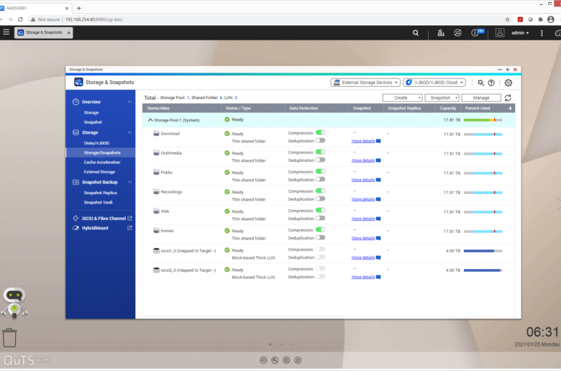Select the Storage & Snapshots taskbar tab

[x=44, y=32]
